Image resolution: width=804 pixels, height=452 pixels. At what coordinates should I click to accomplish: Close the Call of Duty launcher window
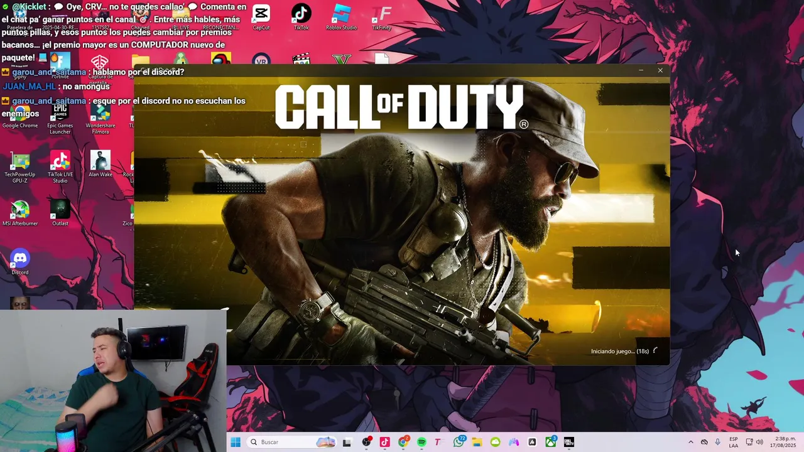(x=660, y=70)
